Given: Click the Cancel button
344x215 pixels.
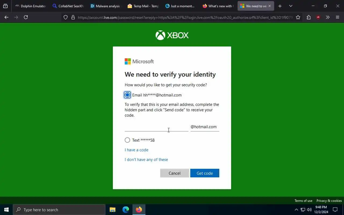Looking at the screenshot, I should coord(175,173).
